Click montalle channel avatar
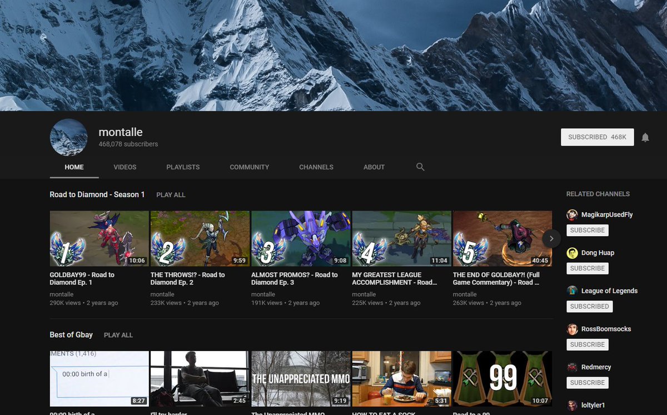 (68, 137)
